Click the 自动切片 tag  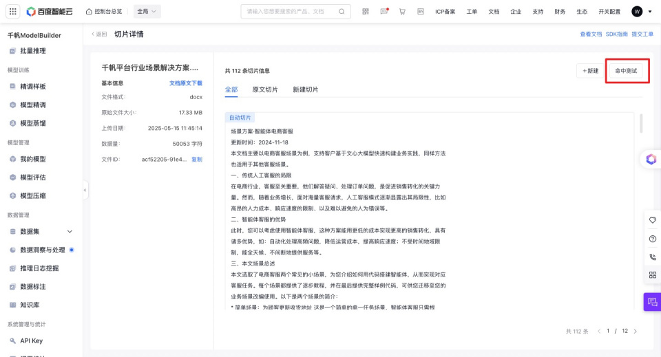click(240, 118)
